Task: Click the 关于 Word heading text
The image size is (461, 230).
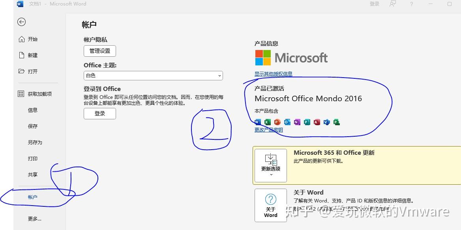Action: pos(309,193)
